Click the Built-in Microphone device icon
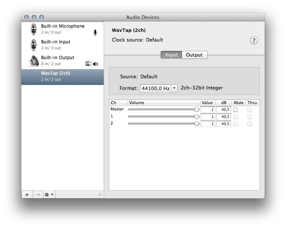Viewport: 286px width, 228px height. 34,29
